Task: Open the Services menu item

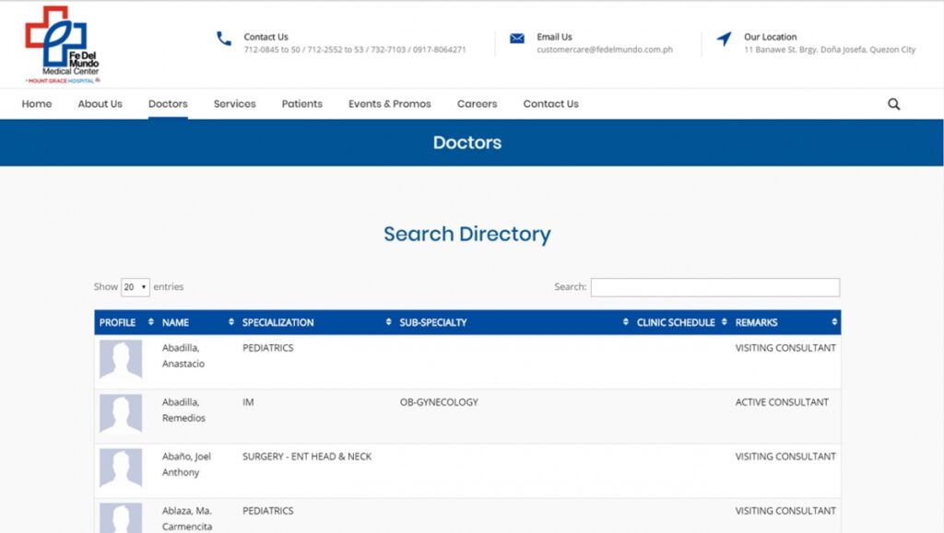Action: click(x=234, y=104)
